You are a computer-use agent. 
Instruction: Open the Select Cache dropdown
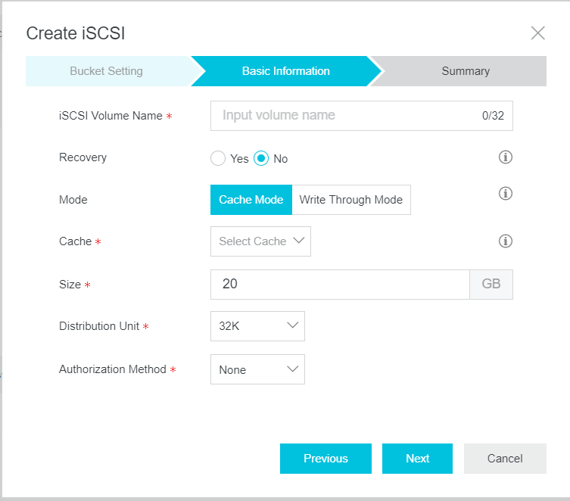260,241
